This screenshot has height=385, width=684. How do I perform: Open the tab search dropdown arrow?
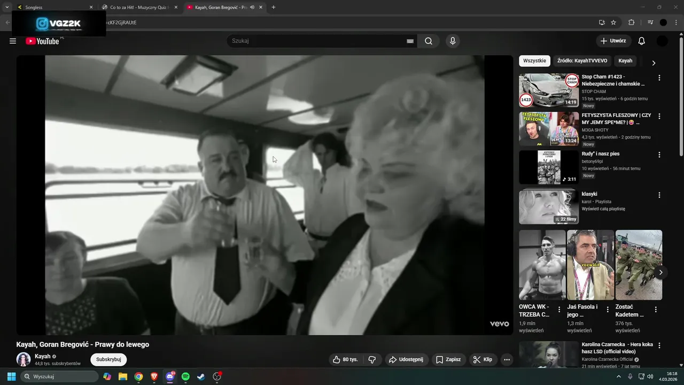[x=7, y=7]
